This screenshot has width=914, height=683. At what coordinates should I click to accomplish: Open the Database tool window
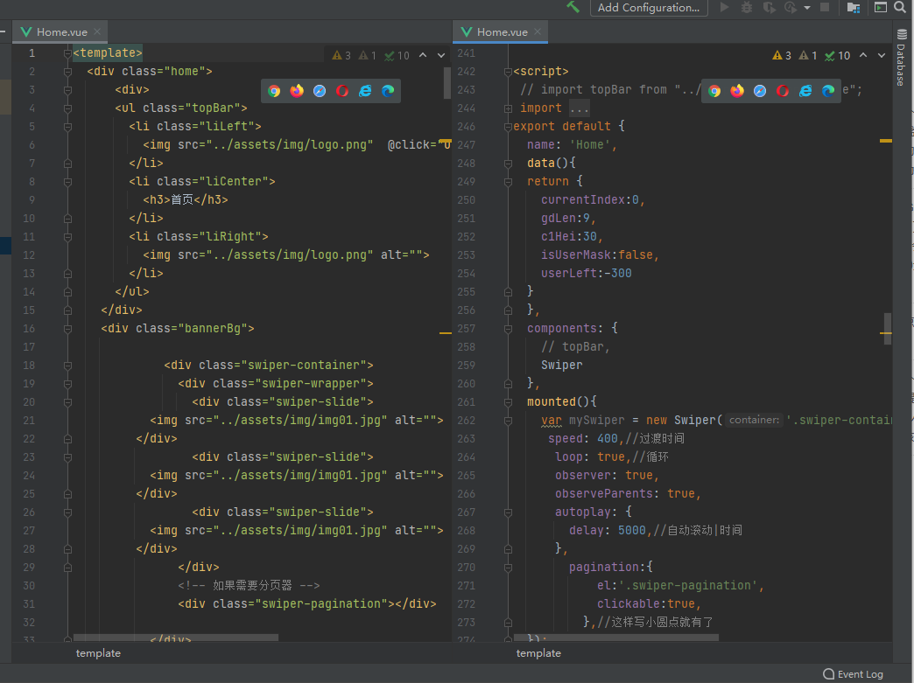(901, 59)
